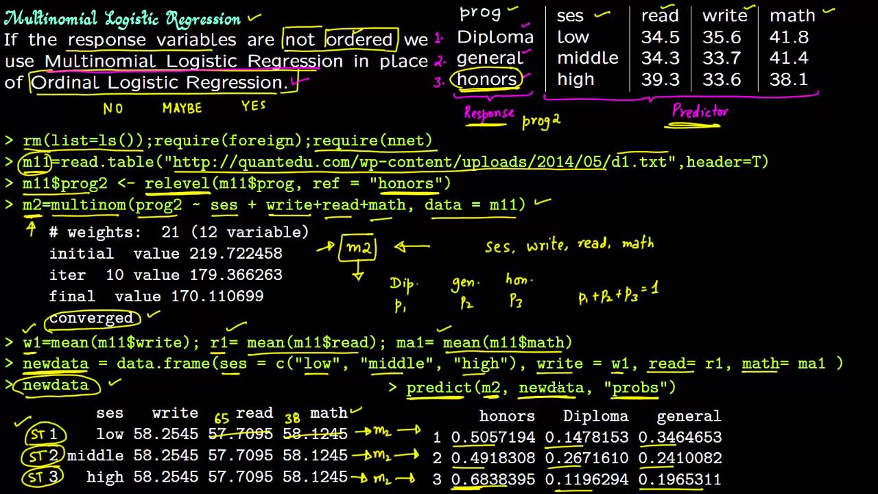Click the circled word 'converged'
878x494 pixels.
(x=91, y=318)
